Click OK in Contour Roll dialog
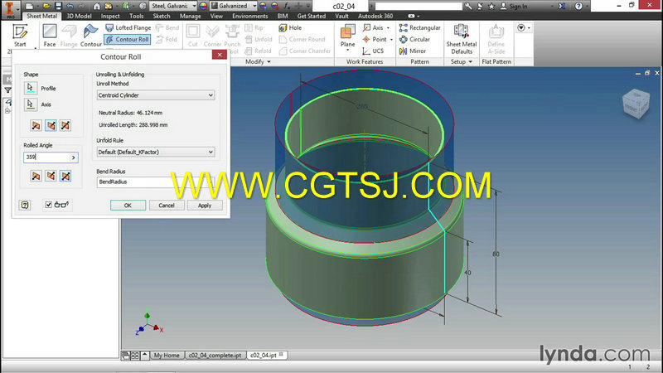The height and width of the screenshot is (373, 663). tap(128, 205)
